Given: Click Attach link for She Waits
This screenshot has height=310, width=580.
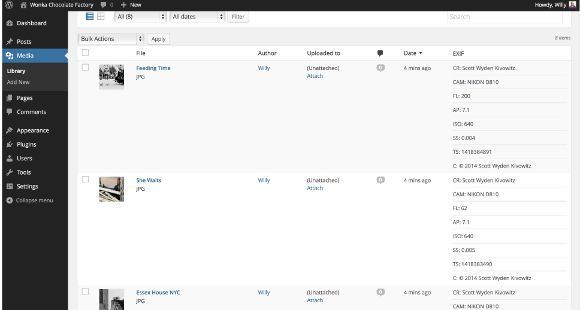Looking at the screenshot, I should pyautogui.click(x=315, y=188).
